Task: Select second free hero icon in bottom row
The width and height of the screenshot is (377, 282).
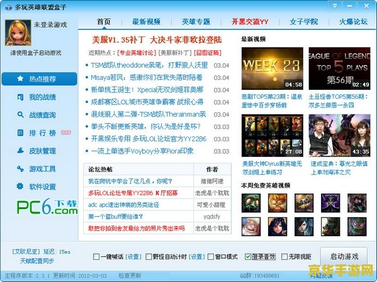Action: (x=278, y=227)
